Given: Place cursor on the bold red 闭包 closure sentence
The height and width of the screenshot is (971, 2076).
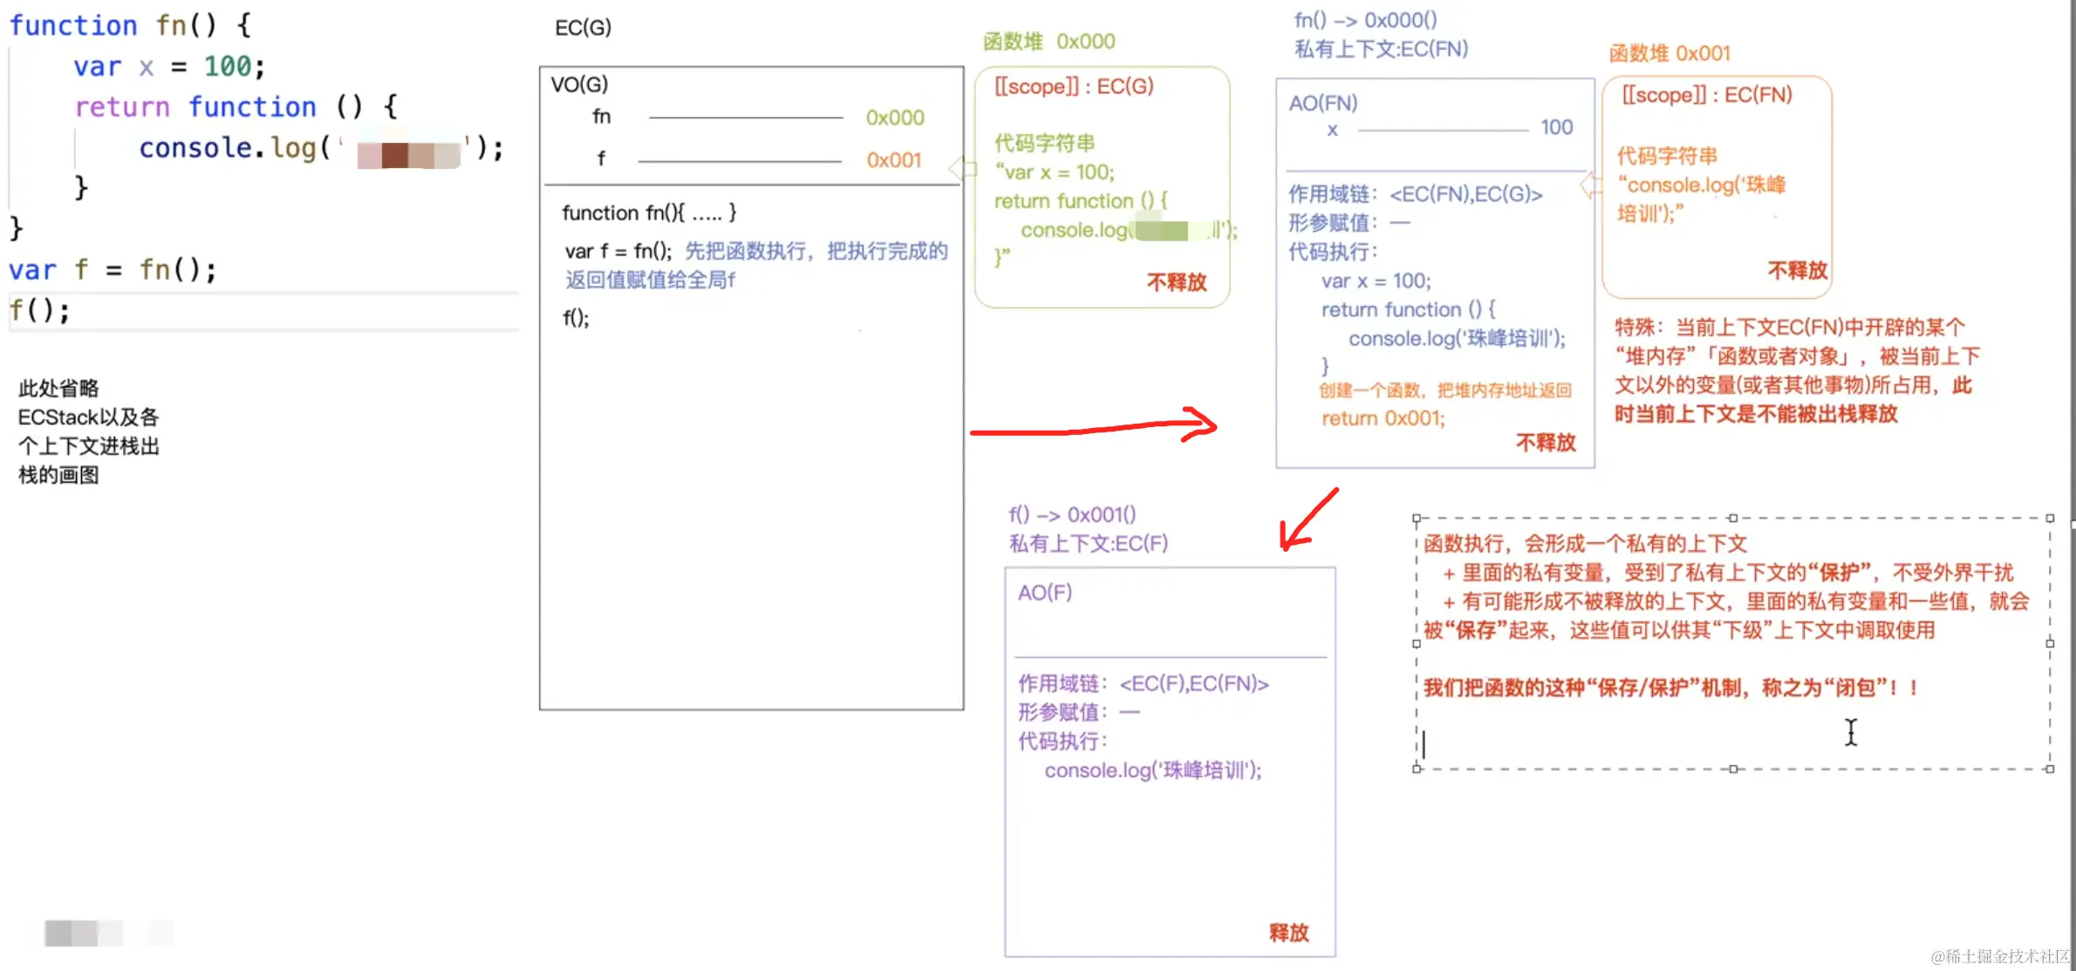Looking at the screenshot, I should click(1670, 688).
